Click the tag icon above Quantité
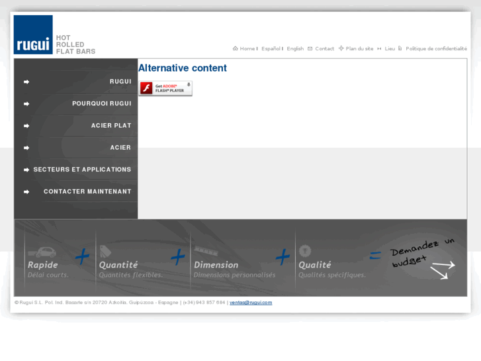This screenshot has width=481, height=361. coord(105,251)
